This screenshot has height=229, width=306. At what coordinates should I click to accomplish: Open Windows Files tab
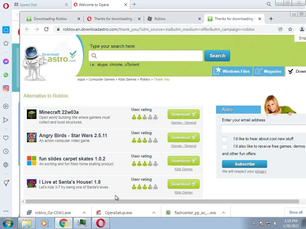232,71
